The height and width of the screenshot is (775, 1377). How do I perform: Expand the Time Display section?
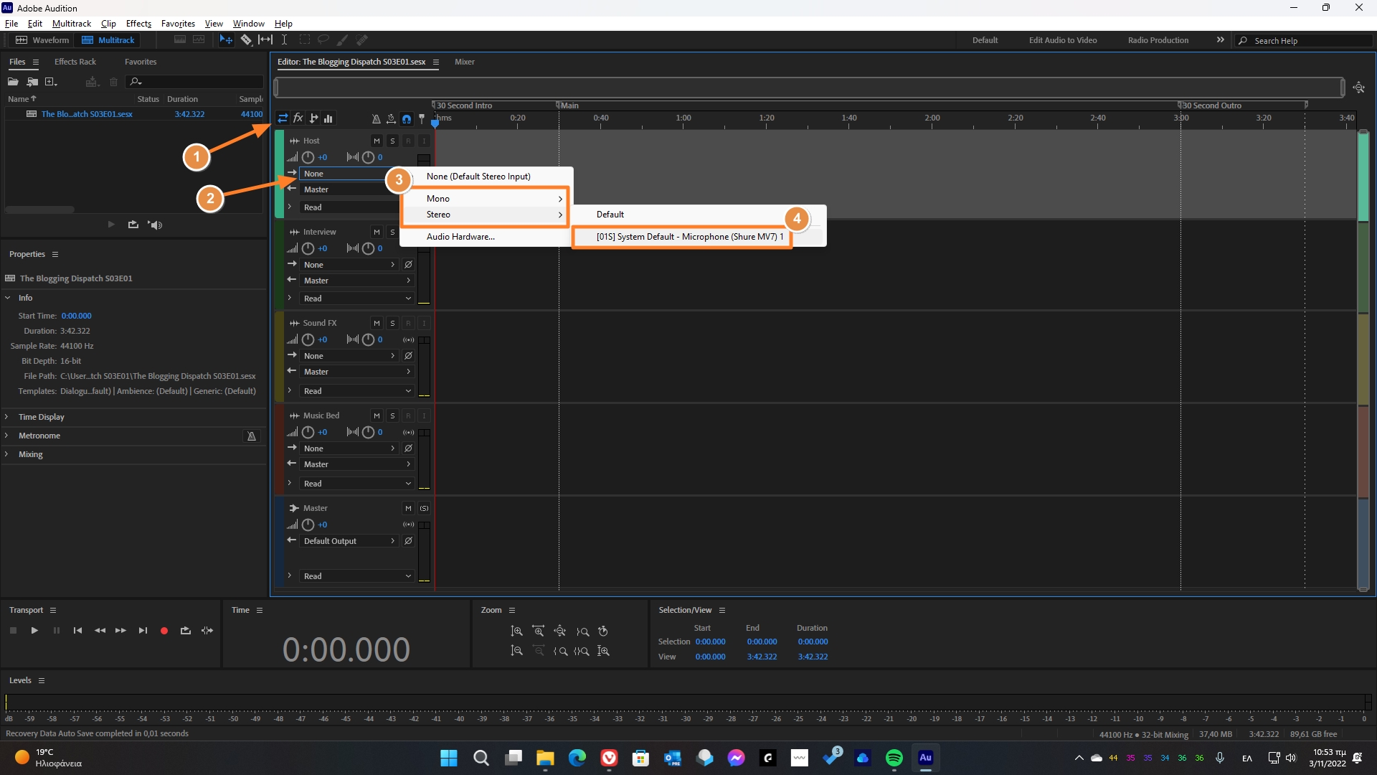(x=7, y=417)
